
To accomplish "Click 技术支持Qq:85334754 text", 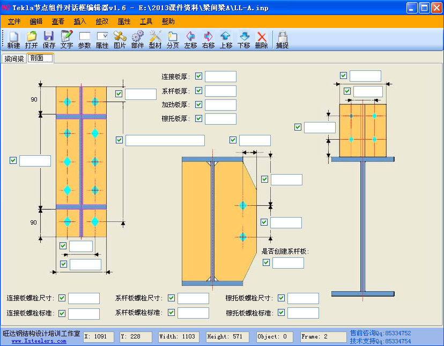I will click(x=380, y=341).
